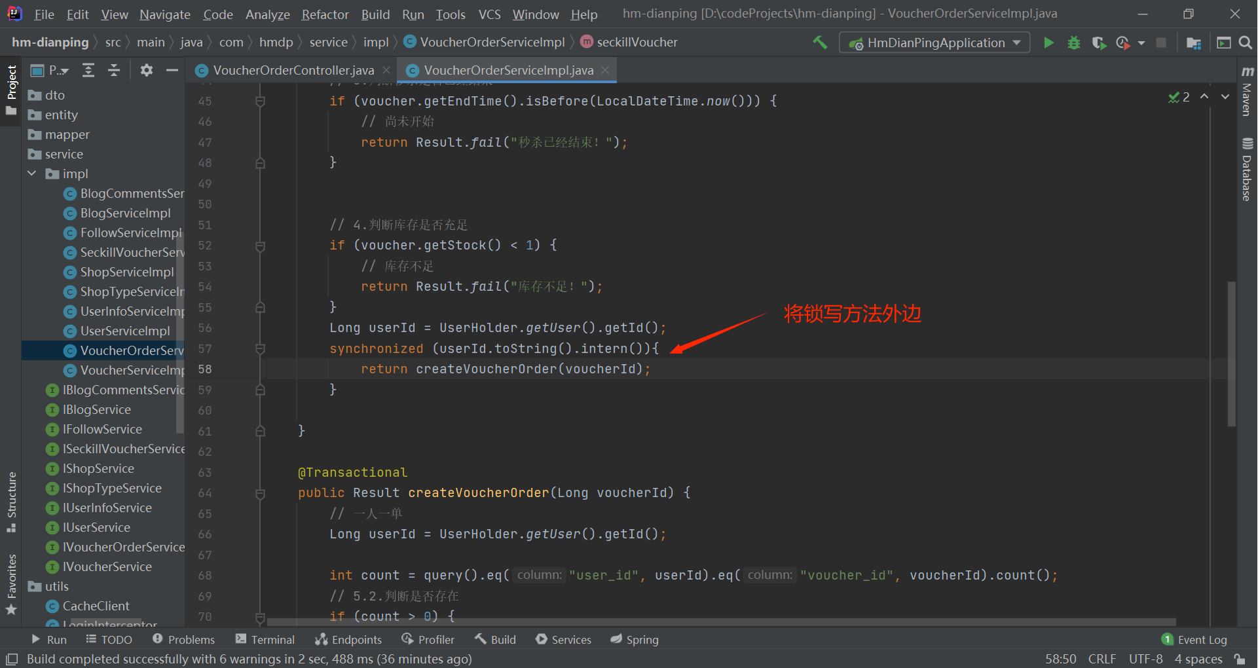Collapse the impl folder
The width and height of the screenshot is (1258, 668).
[x=32, y=174]
